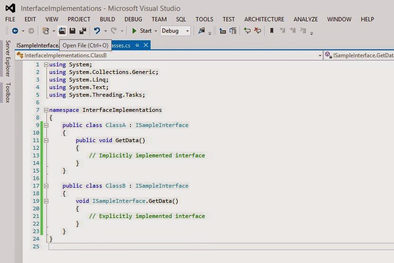The height and width of the screenshot is (263, 394).
Task: Click the green Start debugging arrow
Action: tap(134, 31)
